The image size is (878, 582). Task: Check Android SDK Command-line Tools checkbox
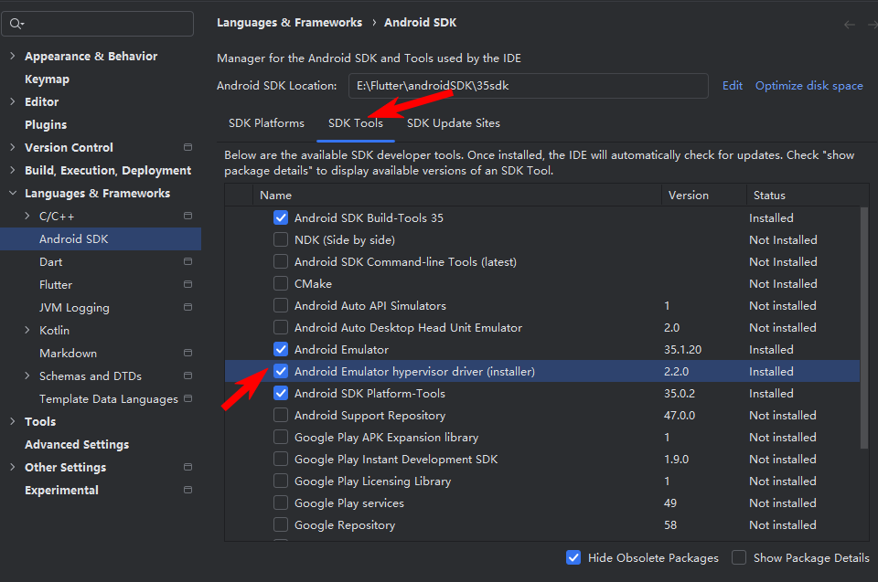coord(281,261)
